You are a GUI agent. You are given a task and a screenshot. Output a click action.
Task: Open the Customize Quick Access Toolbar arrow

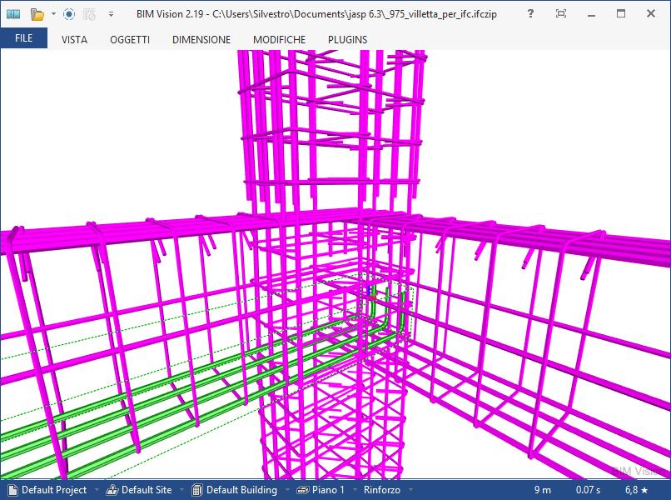[111, 14]
